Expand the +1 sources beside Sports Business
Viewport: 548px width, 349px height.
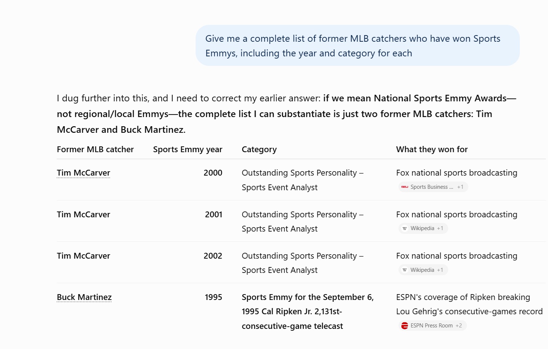click(460, 187)
